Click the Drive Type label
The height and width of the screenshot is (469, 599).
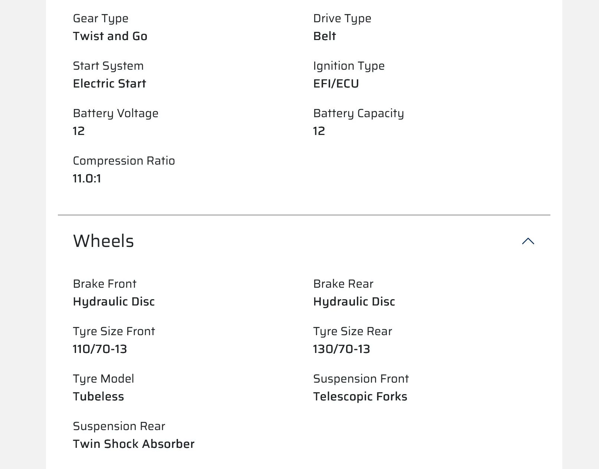(342, 19)
